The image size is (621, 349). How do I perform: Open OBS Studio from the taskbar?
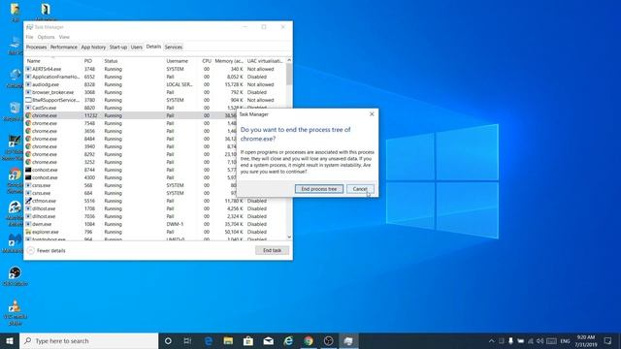tap(328, 340)
